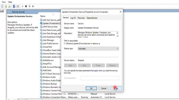Click the UsoSvc service name value
The image size is (179, 100).
(81, 24)
